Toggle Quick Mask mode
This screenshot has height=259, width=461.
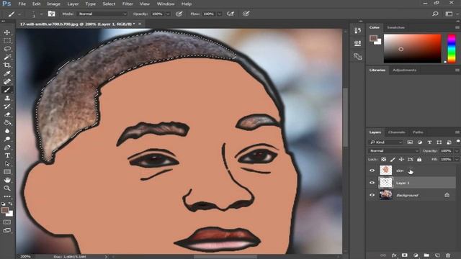tap(7, 222)
